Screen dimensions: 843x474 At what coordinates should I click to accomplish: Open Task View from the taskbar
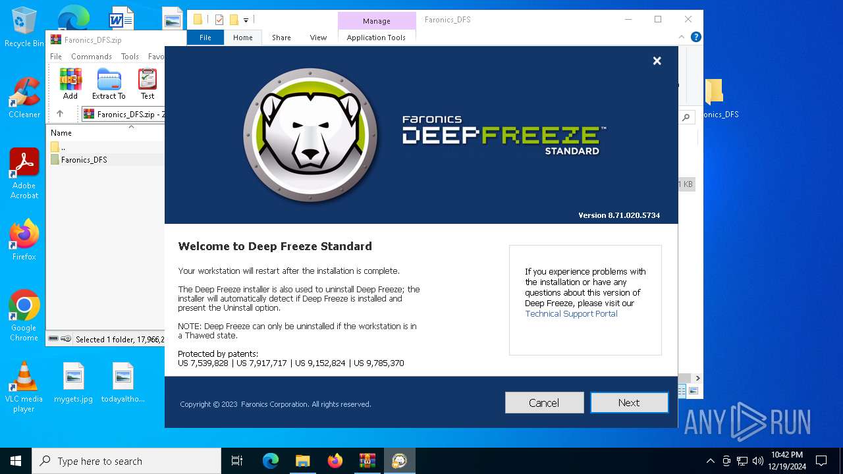point(237,461)
